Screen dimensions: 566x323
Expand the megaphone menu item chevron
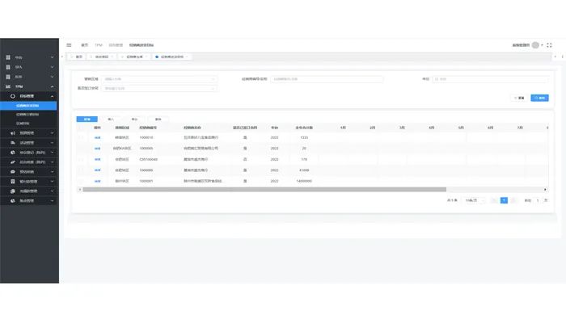click(x=52, y=133)
